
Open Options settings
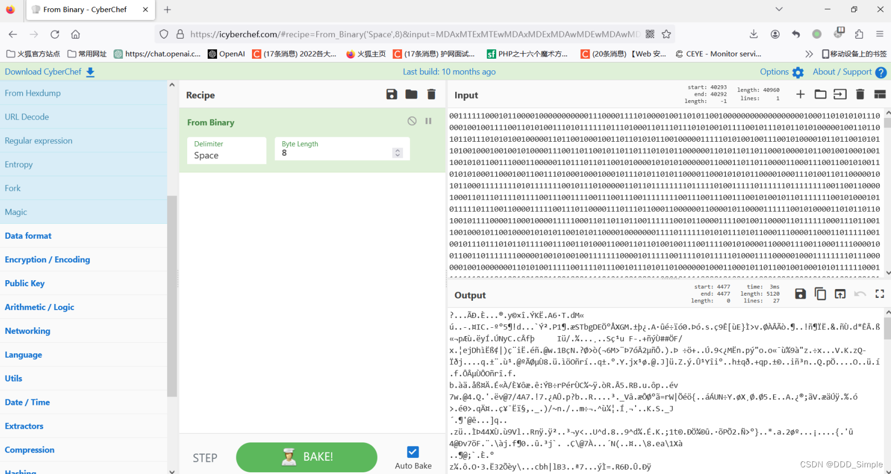tap(781, 72)
